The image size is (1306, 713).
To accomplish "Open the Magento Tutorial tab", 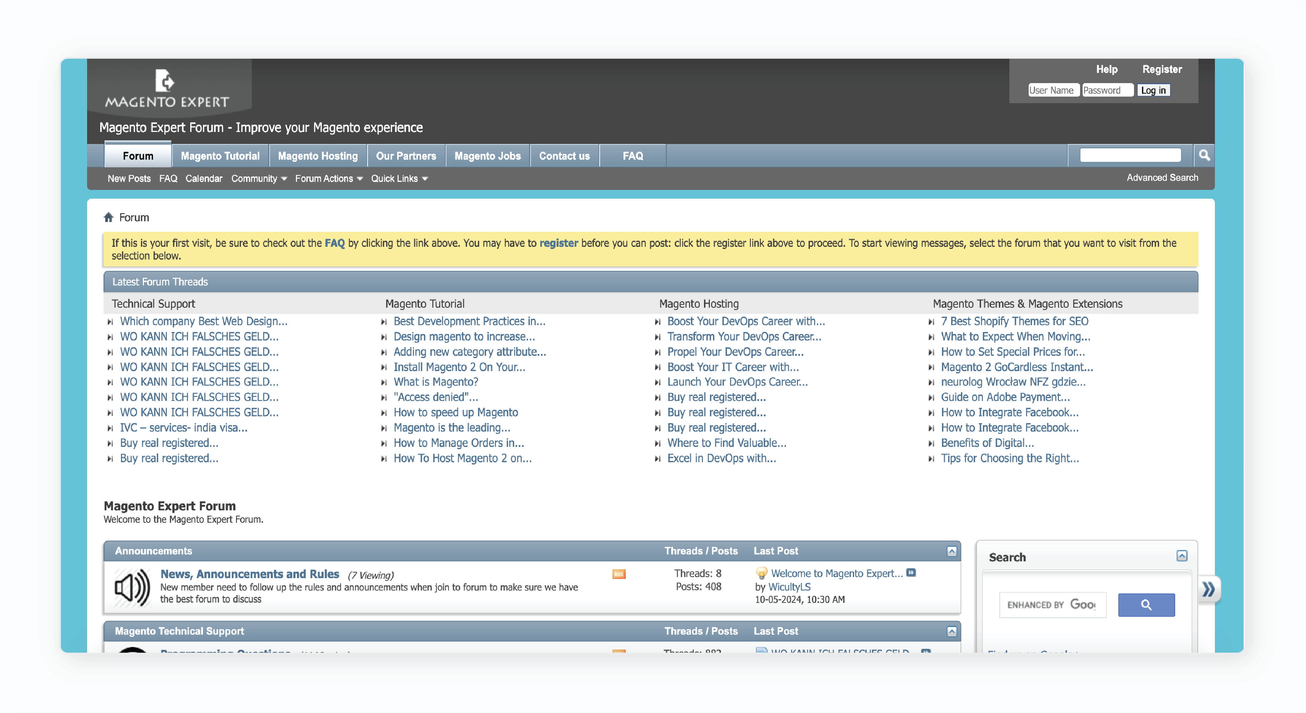I will pos(220,156).
